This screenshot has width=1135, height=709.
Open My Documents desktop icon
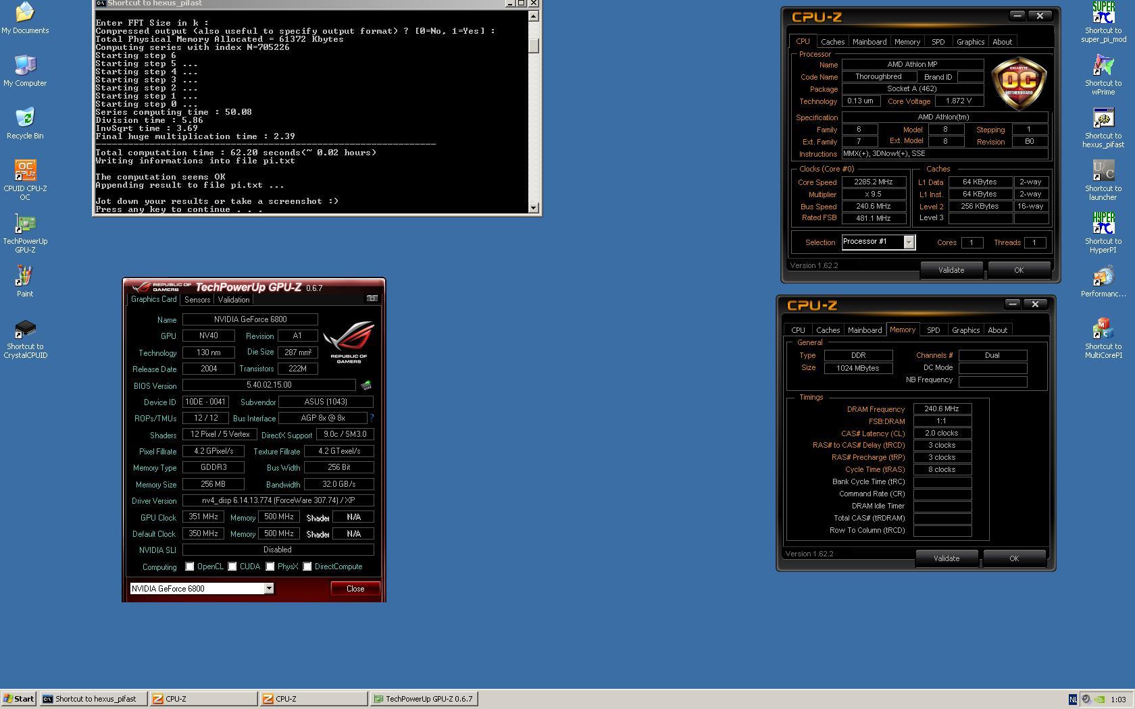point(25,18)
